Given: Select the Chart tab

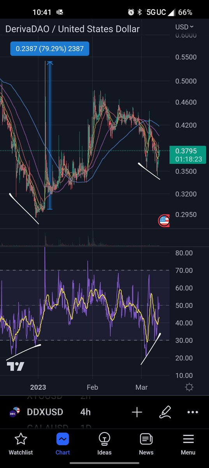Looking at the screenshot, I should (63, 444).
